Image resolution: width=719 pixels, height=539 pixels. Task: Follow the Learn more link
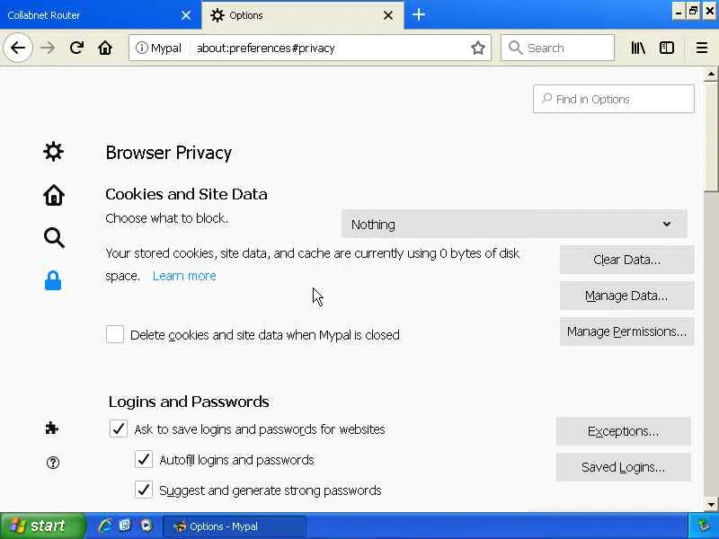pos(184,276)
